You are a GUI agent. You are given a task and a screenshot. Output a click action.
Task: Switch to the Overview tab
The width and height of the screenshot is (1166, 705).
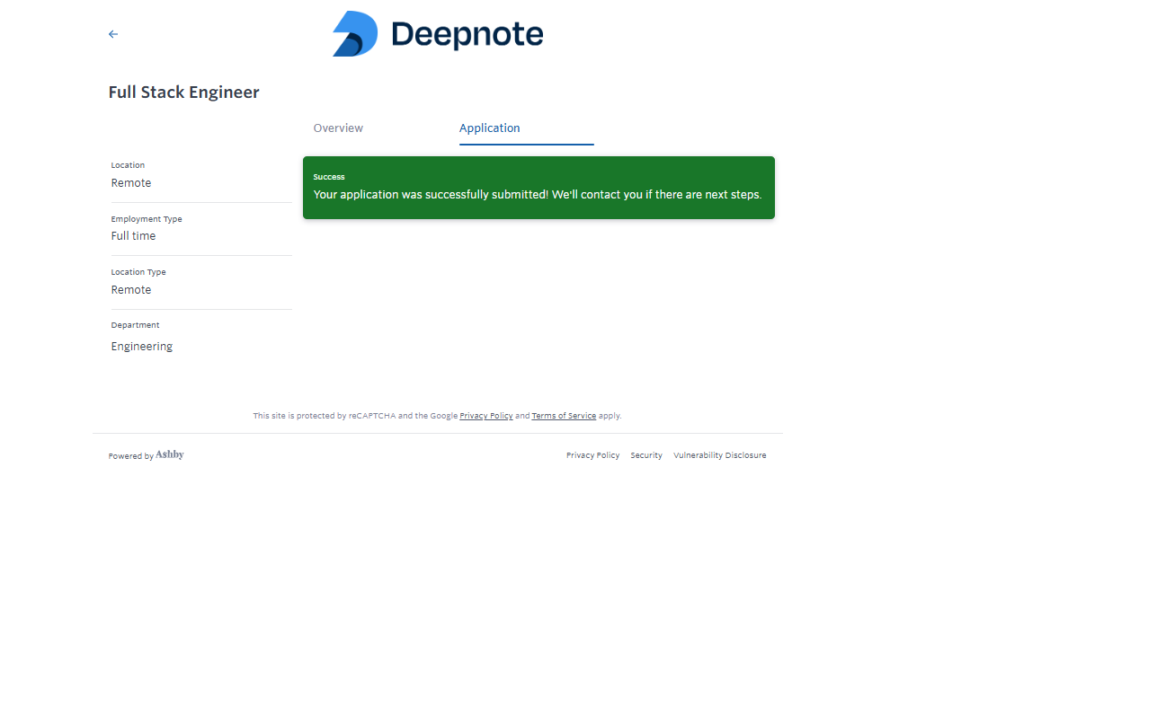338,128
